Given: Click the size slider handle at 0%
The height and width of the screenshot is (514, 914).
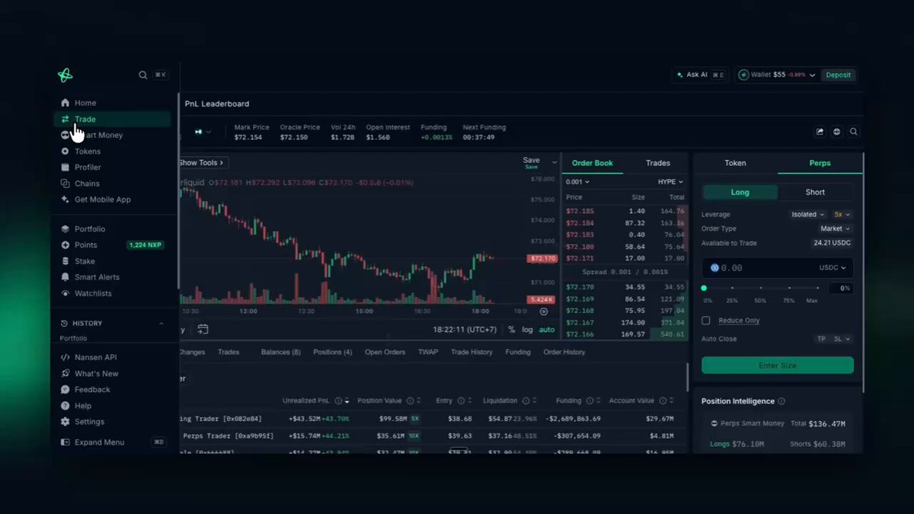Looking at the screenshot, I should [704, 289].
